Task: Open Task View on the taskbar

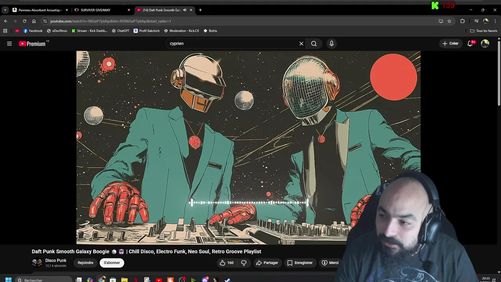Action: (79, 280)
